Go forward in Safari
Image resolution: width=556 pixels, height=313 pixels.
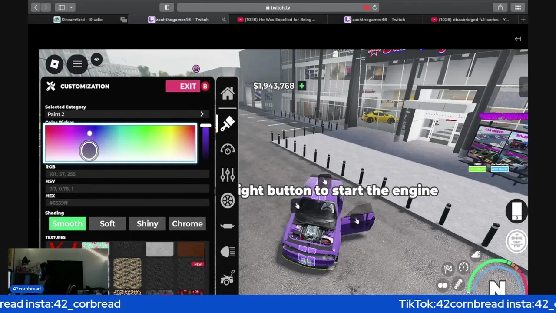(x=46, y=7)
